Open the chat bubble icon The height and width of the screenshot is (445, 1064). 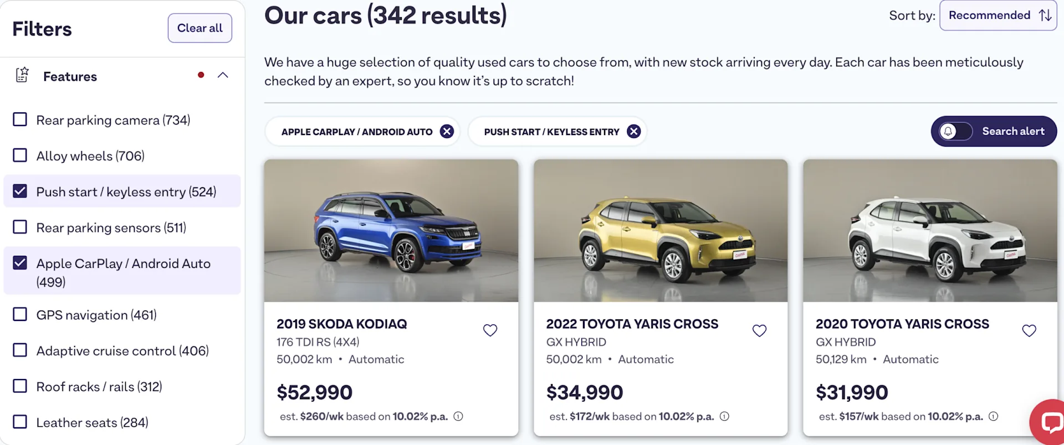click(1049, 422)
